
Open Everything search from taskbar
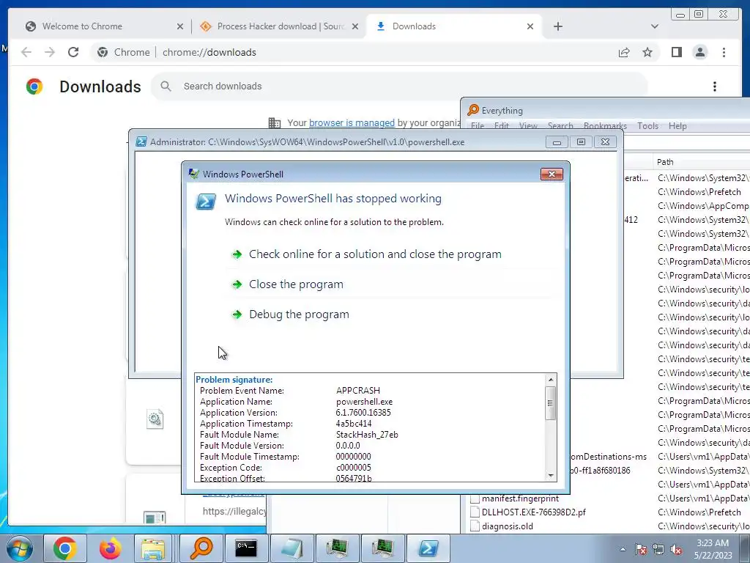(x=201, y=548)
